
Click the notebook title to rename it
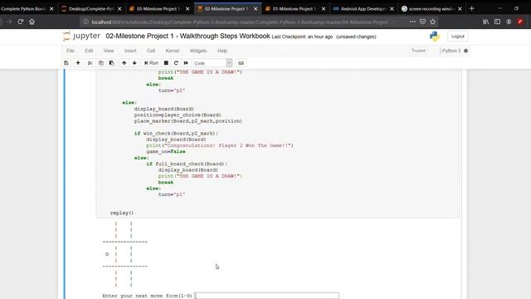(x=188, y=36)
